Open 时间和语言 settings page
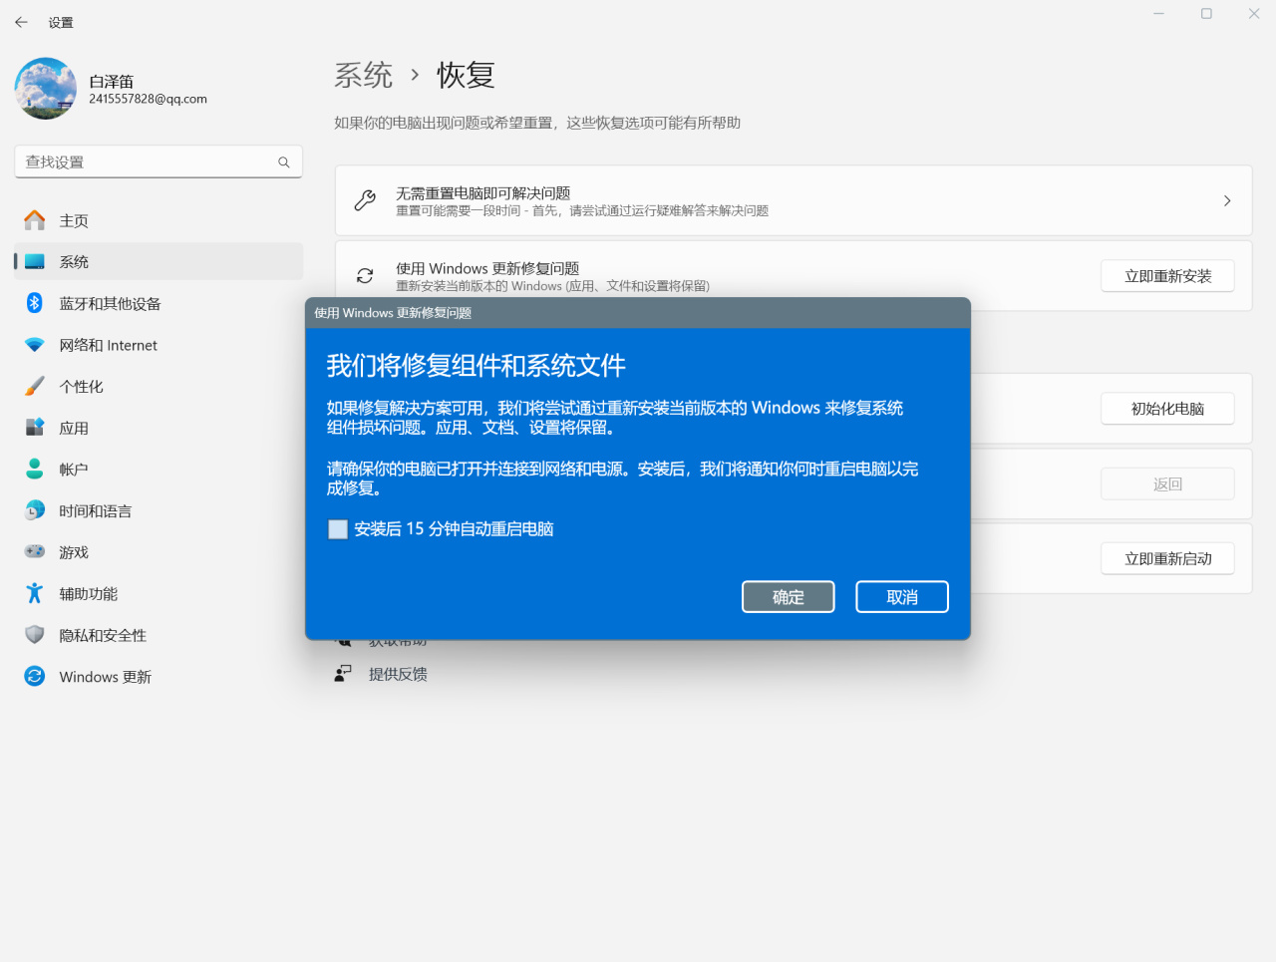 click(159, 510)
